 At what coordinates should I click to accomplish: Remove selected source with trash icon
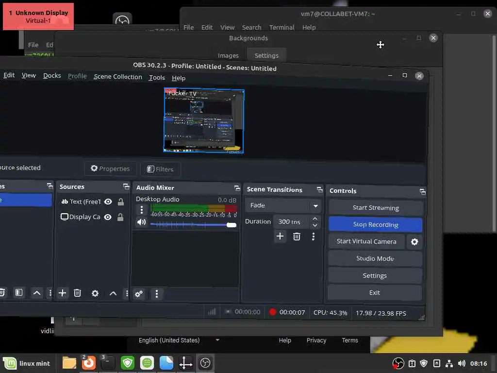pos(77,293)
